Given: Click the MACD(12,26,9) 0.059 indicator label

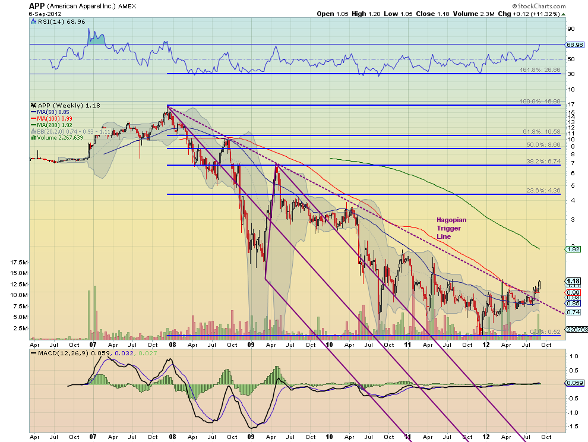Looking at the screenshot, I should (74, 353).
